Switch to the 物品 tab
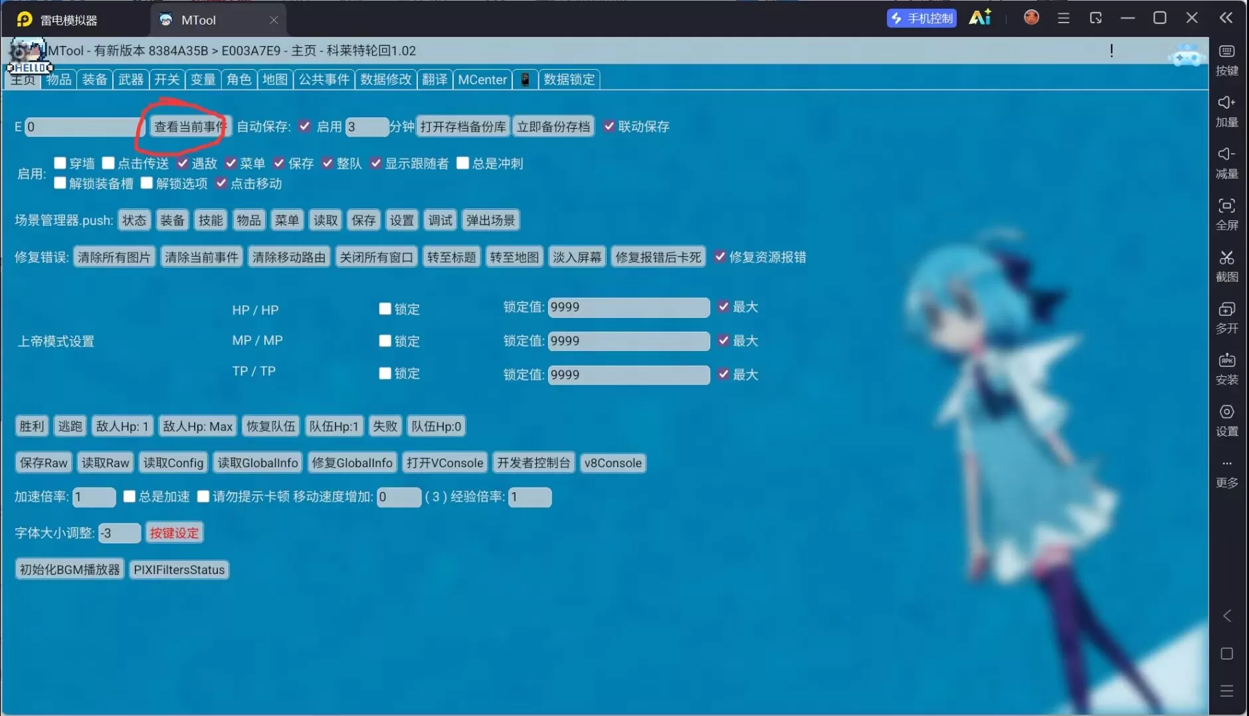Screen dimensions: 1249x716 [58, 80]
